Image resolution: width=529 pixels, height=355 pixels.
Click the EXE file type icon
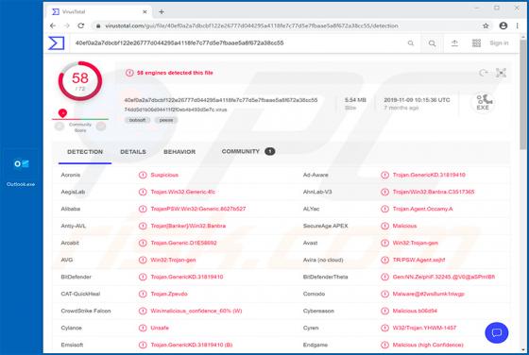[483, 102]
